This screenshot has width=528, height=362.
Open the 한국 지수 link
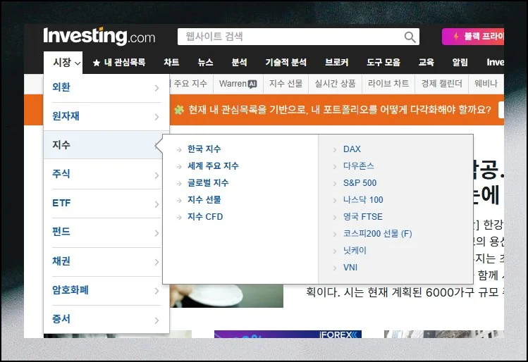pyautogui.click(x=204, y=149)
